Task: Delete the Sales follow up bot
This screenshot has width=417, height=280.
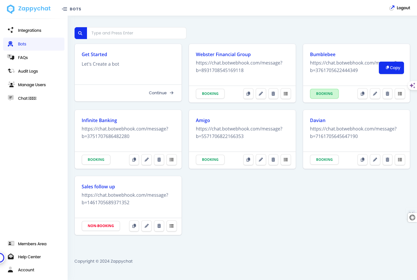Action: [x=159, y=226]
